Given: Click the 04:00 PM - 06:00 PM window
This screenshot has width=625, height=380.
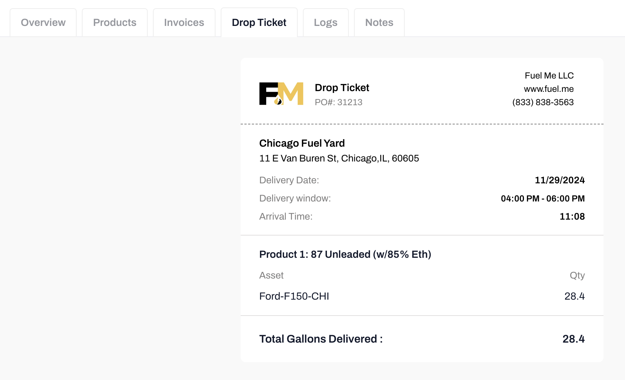Looking at the screenshot, I should pos(542,199).
